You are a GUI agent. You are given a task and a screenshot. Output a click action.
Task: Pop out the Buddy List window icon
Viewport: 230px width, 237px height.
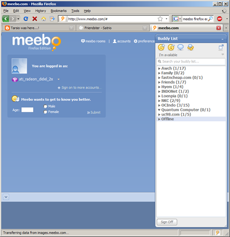point(221,47)
